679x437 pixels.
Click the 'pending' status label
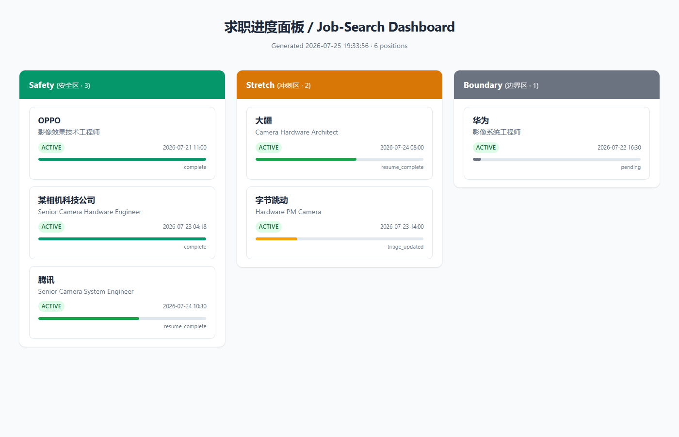(630, 167)
